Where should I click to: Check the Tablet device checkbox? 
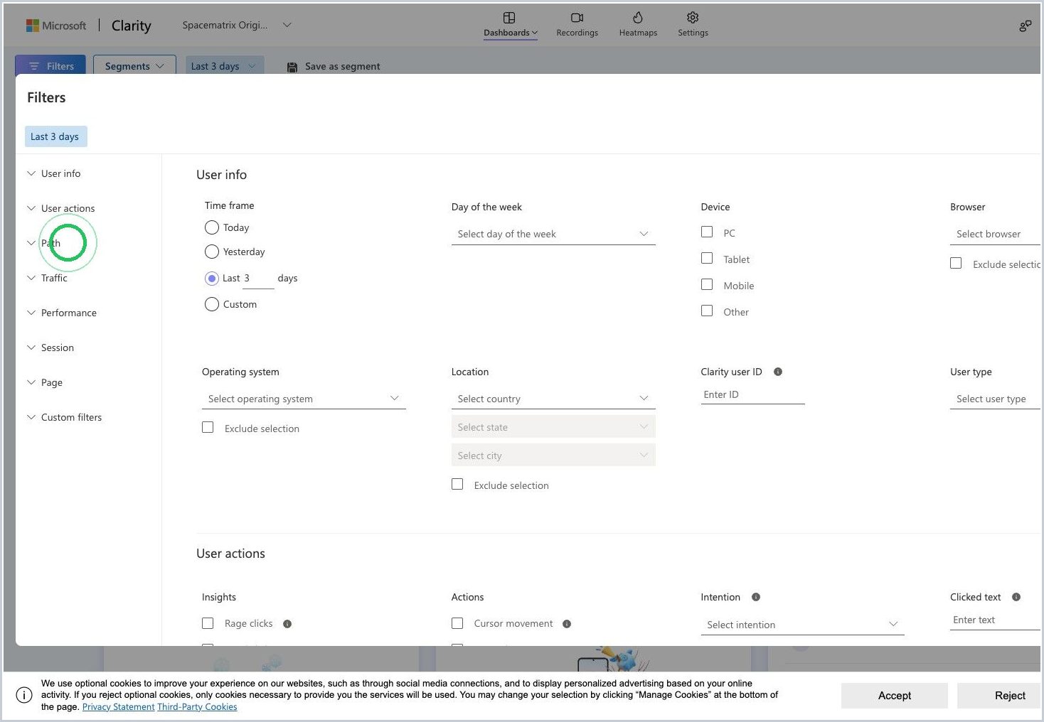(x=707, y=258)
